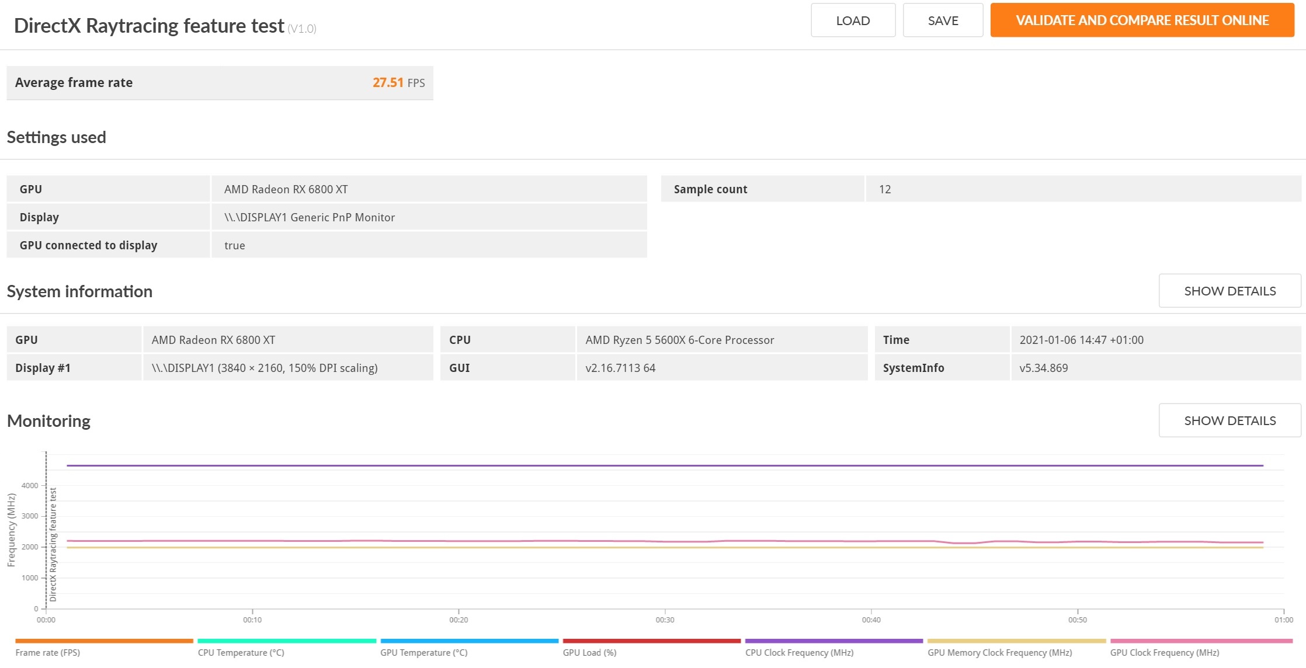Click the Sample count label
Image resolution: width=1306 pixels, height=668 pixels.
(710, 189)
